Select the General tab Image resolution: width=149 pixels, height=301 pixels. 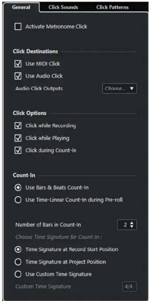click(x=21, y=7)
